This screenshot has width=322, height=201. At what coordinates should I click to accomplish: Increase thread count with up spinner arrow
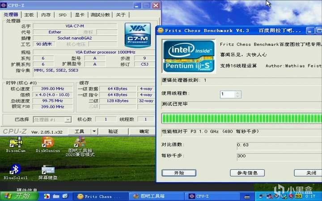click(237, 93)
